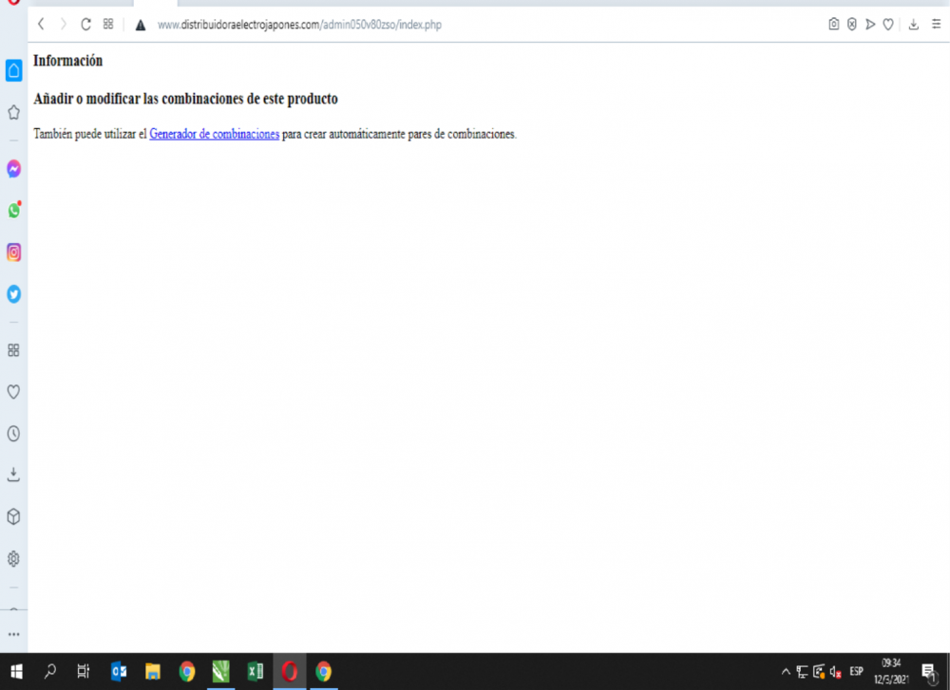Image resolution: width=950 pixels, height=690 pixels.
Task: Click the address bar URL field
Action: pyautogui.click(x=299, y=25)
